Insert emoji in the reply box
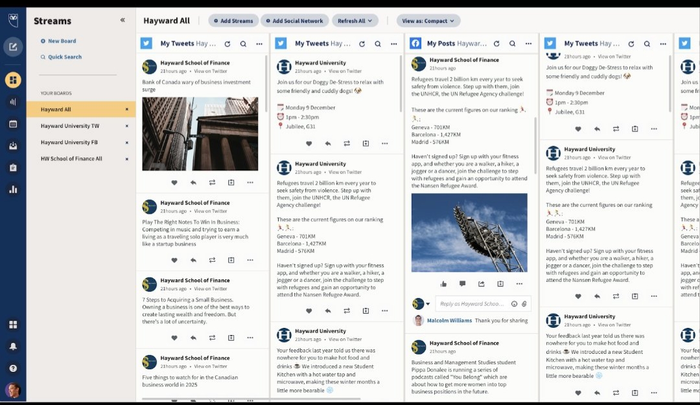The image size is (700, 405). tap(514, 304)
